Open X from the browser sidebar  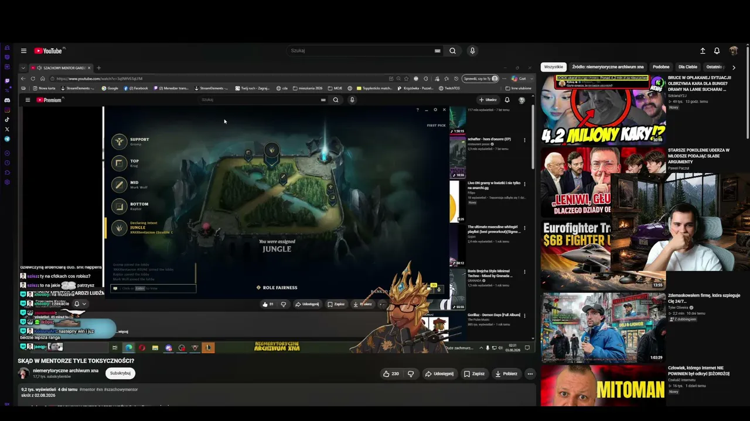tap(7, 129)
